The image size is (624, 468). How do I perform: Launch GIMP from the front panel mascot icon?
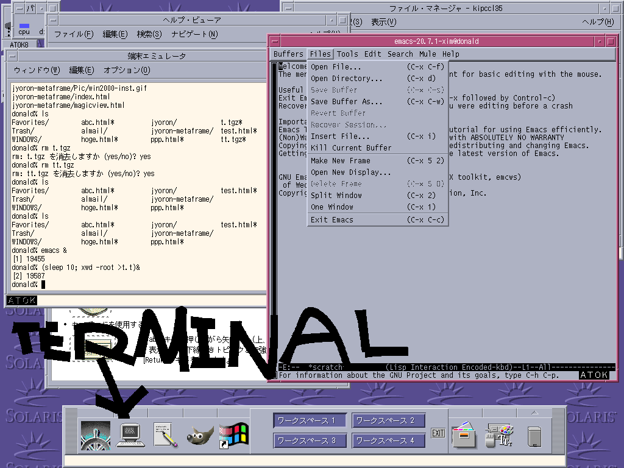pos(200,436)
